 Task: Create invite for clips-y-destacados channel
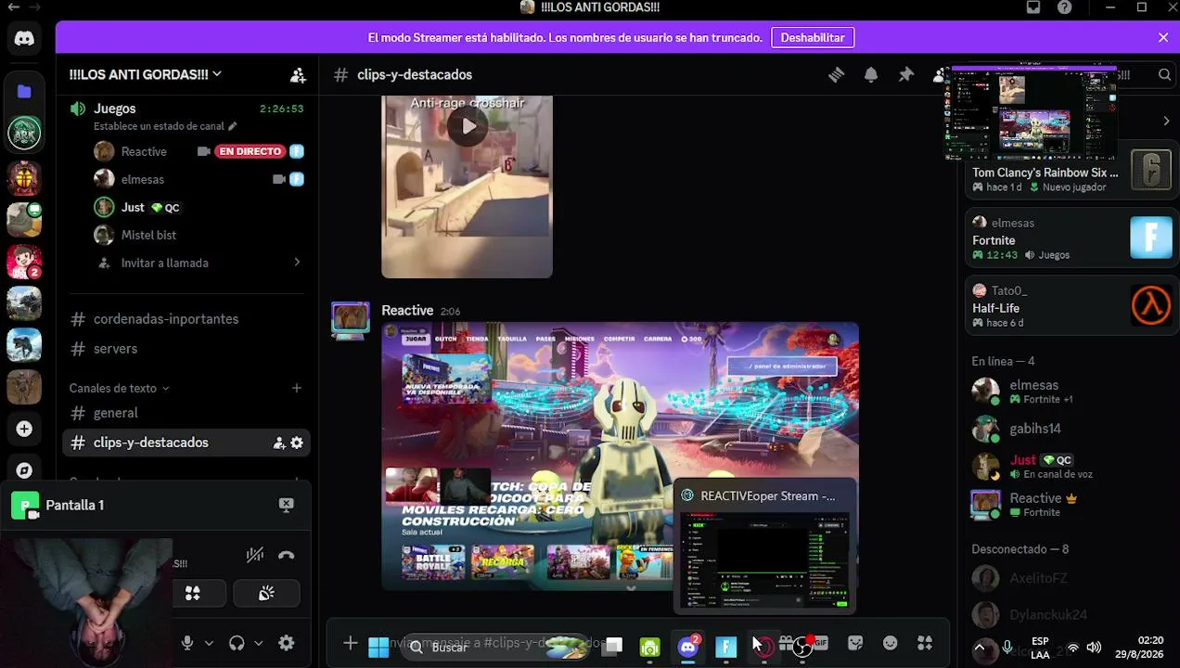pos(278,443)
